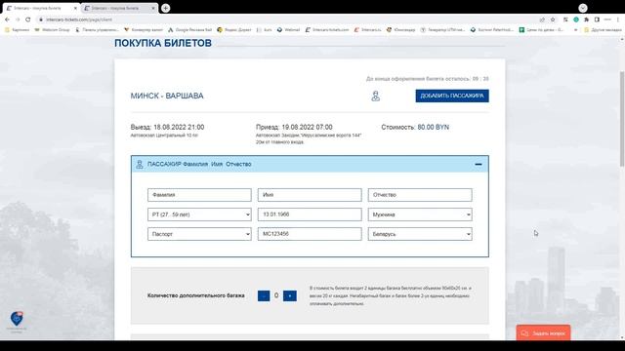The width and height of the screenshot is (625, 351).
Task: Increase extra baggage with plus button
Action: pos(290,295)
